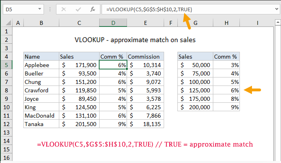Open the Name Box dropdown arrow
281x163 pixels.
[x=40, y=9]
